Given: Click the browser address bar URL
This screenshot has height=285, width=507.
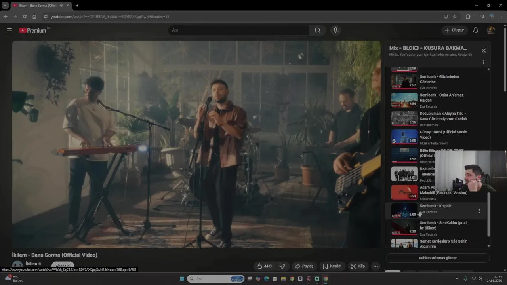Looking at the screenshot, I should point(110,17).
